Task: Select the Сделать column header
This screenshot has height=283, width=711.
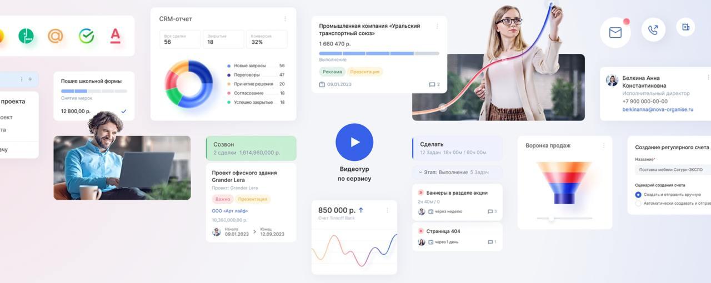Action: pyautogui.click(x=457, y=148)
